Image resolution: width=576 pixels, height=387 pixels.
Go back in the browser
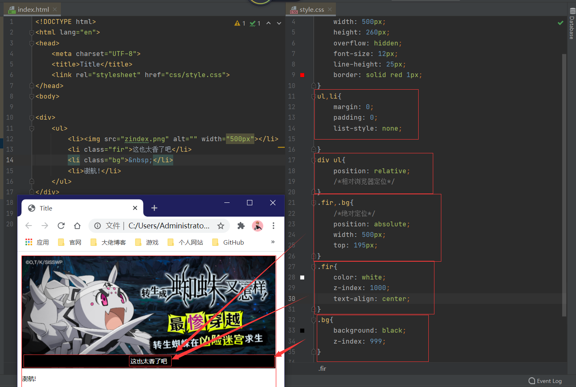pyautogui.click(x=28, y=226)
